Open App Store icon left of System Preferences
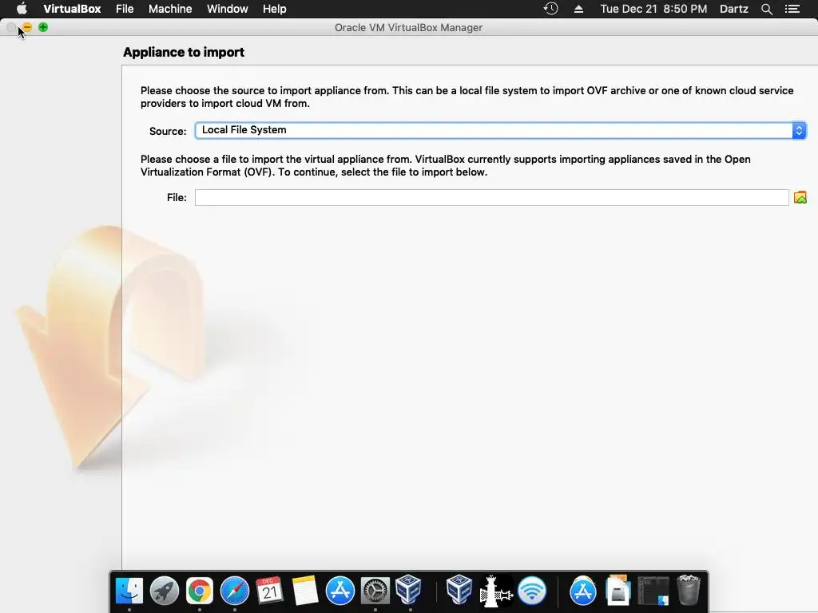Image resolution: width=818 pixels, height=613 pixels. [340, 591]
